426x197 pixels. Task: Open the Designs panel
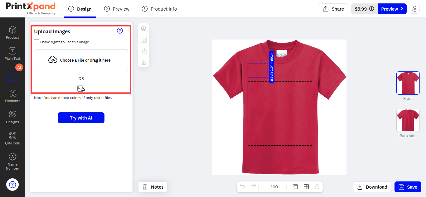pyautogui.click(x=12, y=117)
